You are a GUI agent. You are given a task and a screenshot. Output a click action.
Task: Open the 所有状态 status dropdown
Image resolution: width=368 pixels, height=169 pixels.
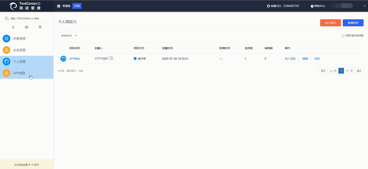(x=68, y=36)
